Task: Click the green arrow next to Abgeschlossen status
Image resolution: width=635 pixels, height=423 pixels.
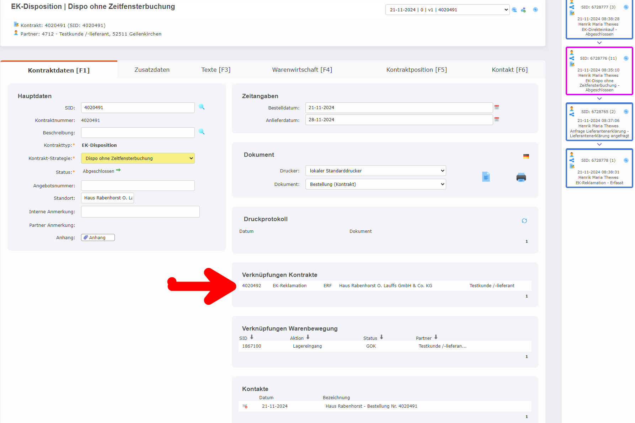Action: pos(119,170)
